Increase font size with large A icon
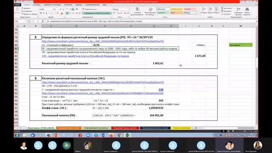272x153 pixels. coord(60,9)
